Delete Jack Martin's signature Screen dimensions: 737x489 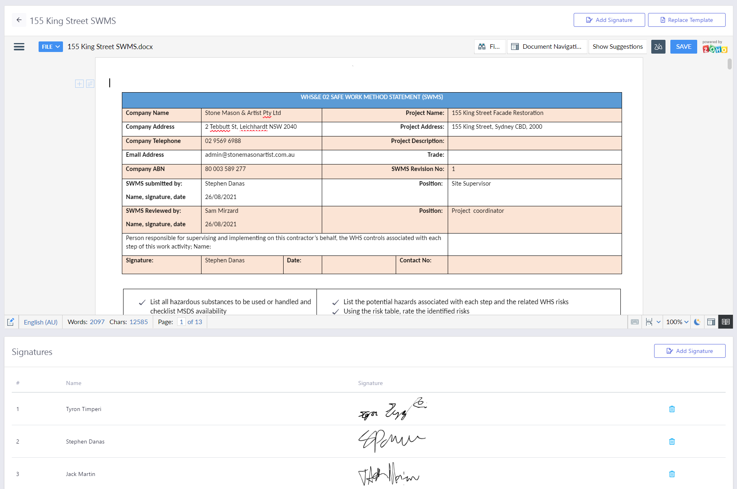(672, 474)
